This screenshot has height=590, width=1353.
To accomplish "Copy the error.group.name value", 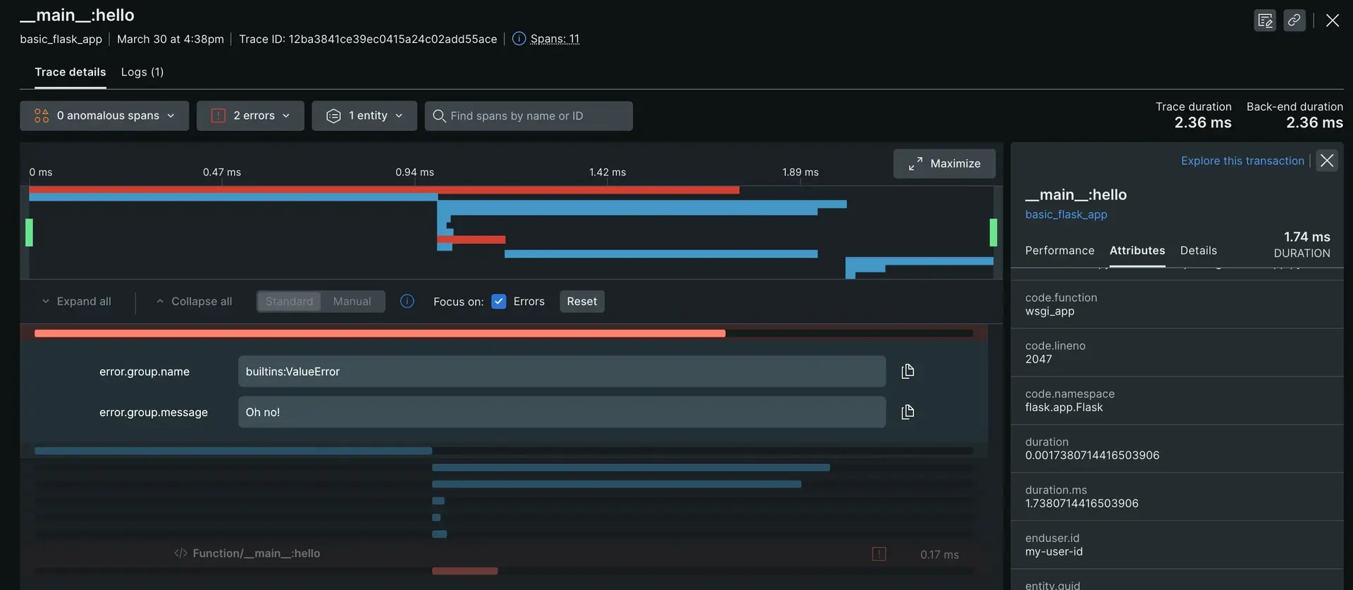I will (908, 371).
